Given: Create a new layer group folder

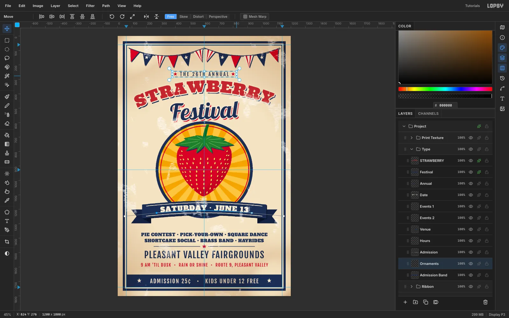Looking at the screenshot, I should (x=415, y=302).
